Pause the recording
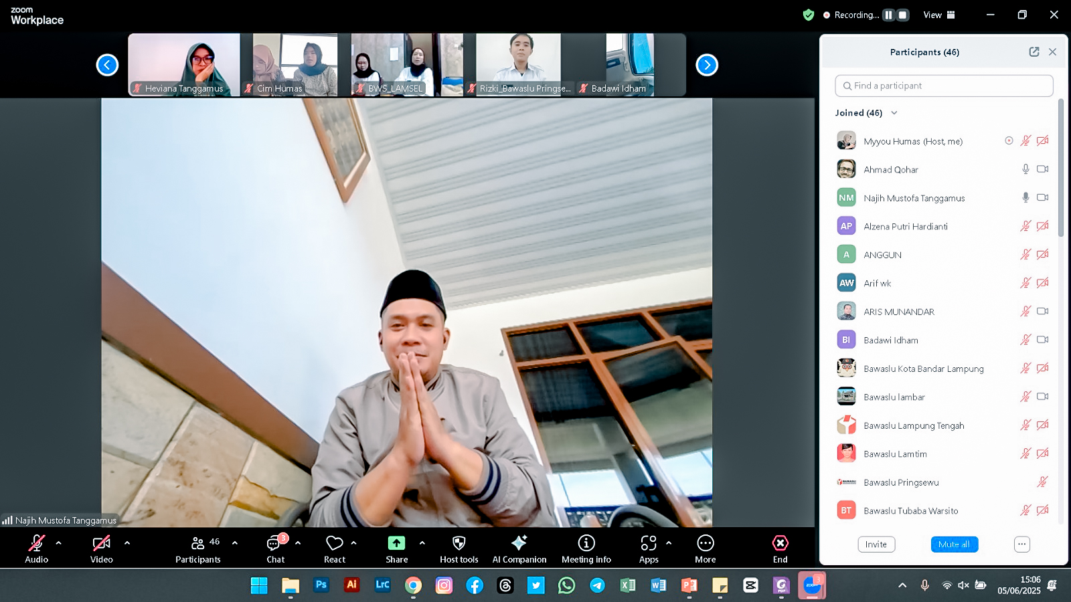 (x=888, y=15)
